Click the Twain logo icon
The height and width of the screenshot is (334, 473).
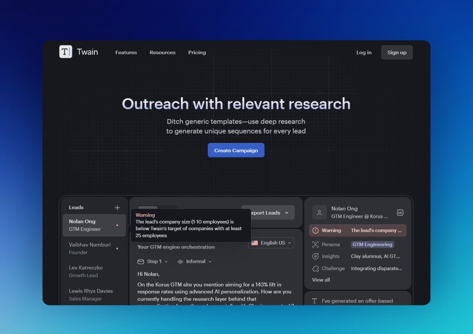pyautogui.click(x=65, y=52)
